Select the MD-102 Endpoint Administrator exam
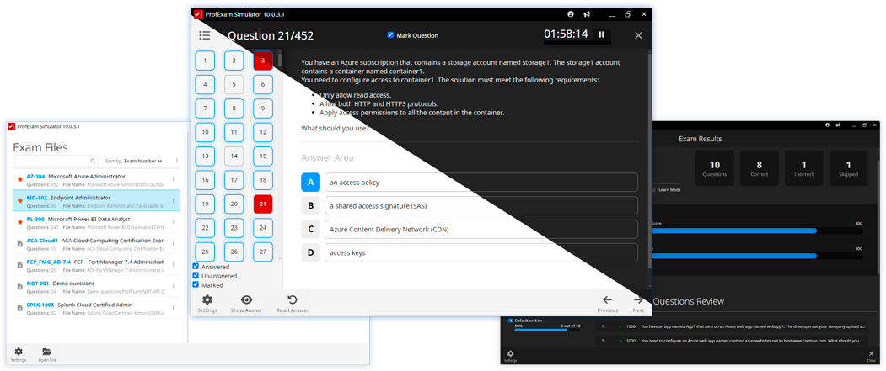Image resolution: width=886 pixels, height=371 pixels. (x=97, y=201)
